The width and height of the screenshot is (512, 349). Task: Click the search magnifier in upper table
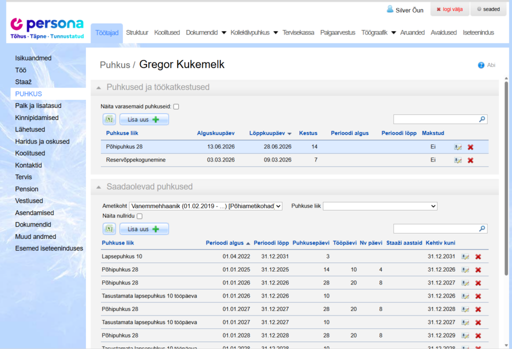point(482,119)
